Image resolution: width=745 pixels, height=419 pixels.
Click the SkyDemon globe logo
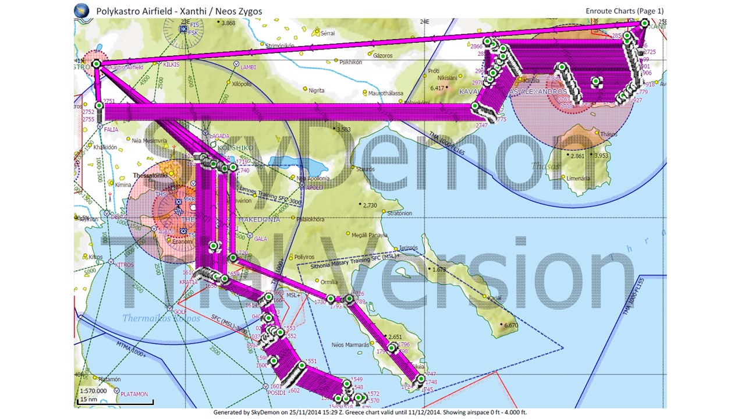coord(83,10)
